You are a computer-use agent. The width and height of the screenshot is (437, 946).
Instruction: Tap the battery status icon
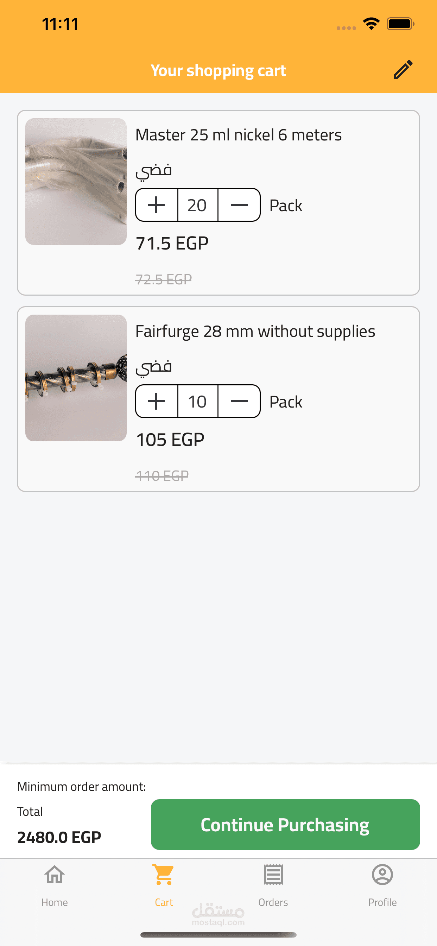click(400, 24)
